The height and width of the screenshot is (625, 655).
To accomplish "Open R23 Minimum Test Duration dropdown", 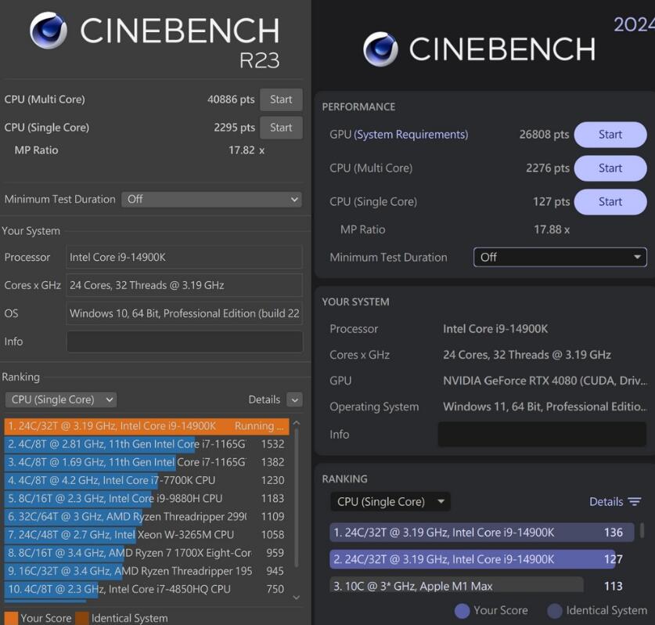I will [211, 200].
